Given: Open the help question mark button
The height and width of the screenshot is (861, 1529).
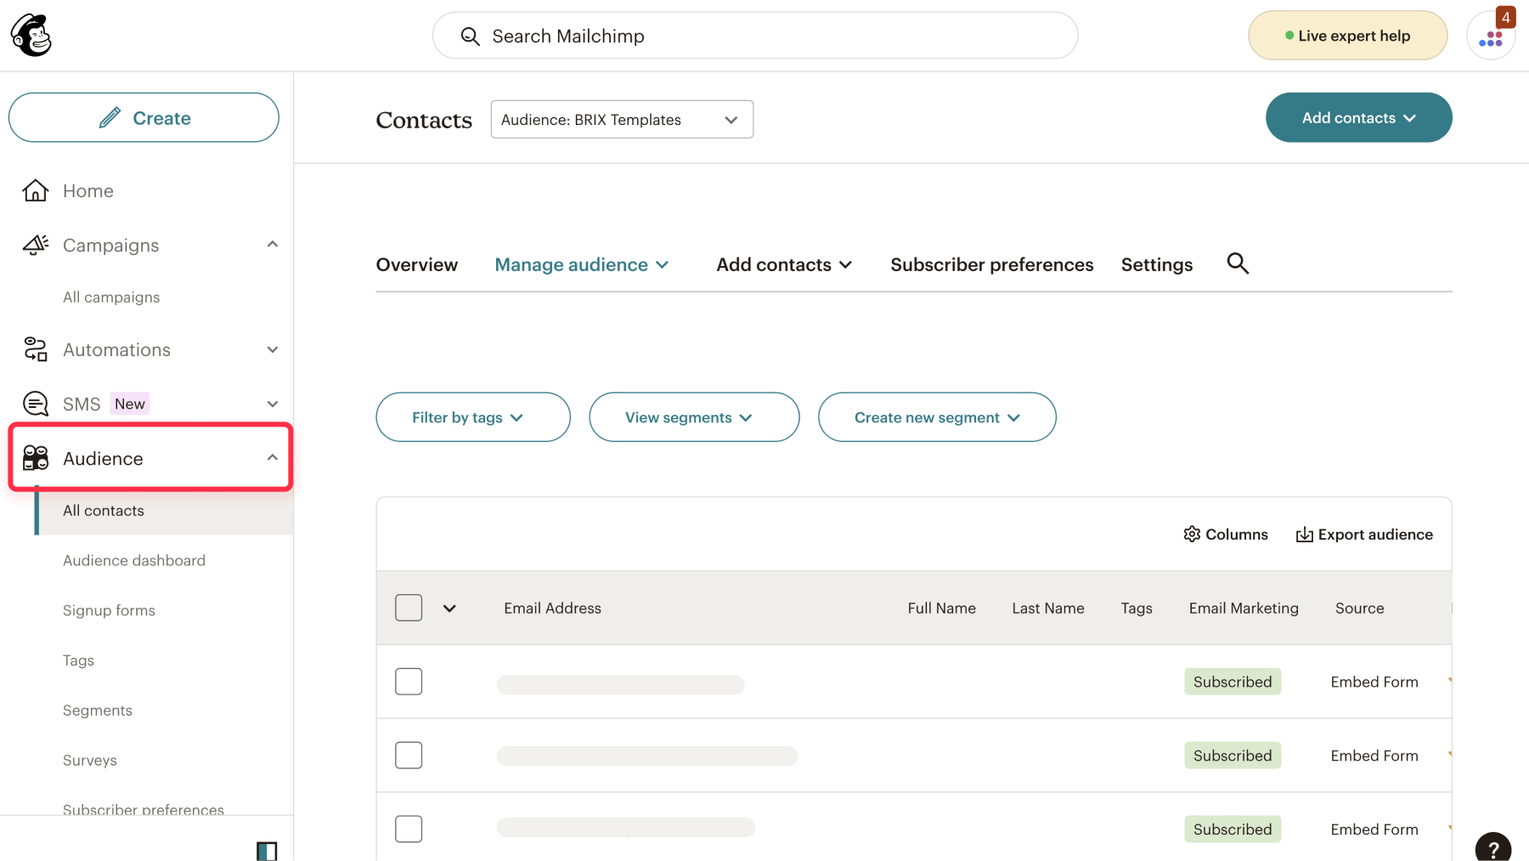Looking at the screenshot, I should tap(1493, 848).
